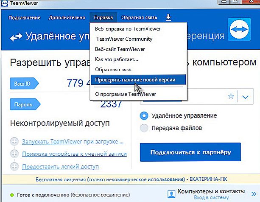Screen dimensions: 260x202
Task: Select the Передача файлов radio button
Action: (144, 128)
